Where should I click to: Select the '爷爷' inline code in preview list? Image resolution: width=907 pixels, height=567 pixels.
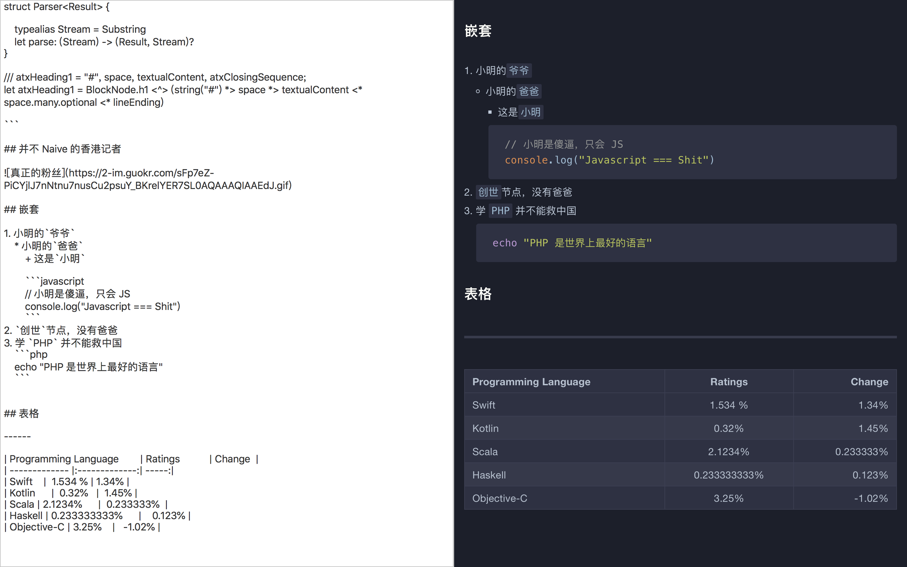point(519,70)
